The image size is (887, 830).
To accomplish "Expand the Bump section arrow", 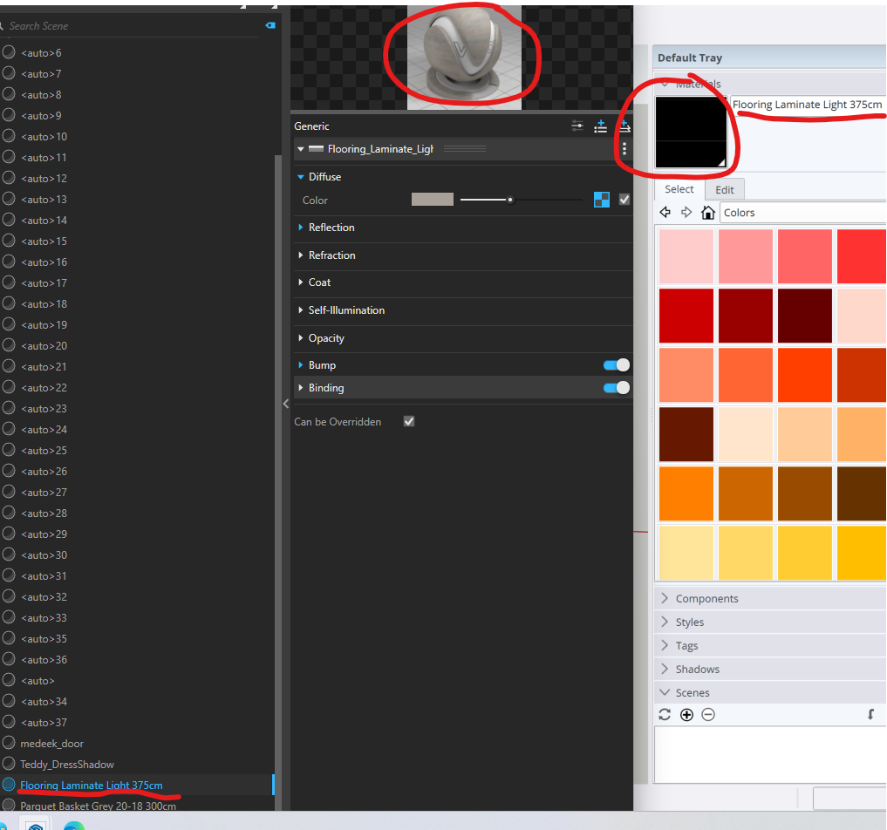I will pos(301,365).
